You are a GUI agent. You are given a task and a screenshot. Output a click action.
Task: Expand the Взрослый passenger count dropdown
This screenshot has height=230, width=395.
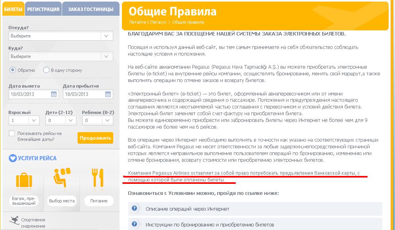(x=24, y=120)
